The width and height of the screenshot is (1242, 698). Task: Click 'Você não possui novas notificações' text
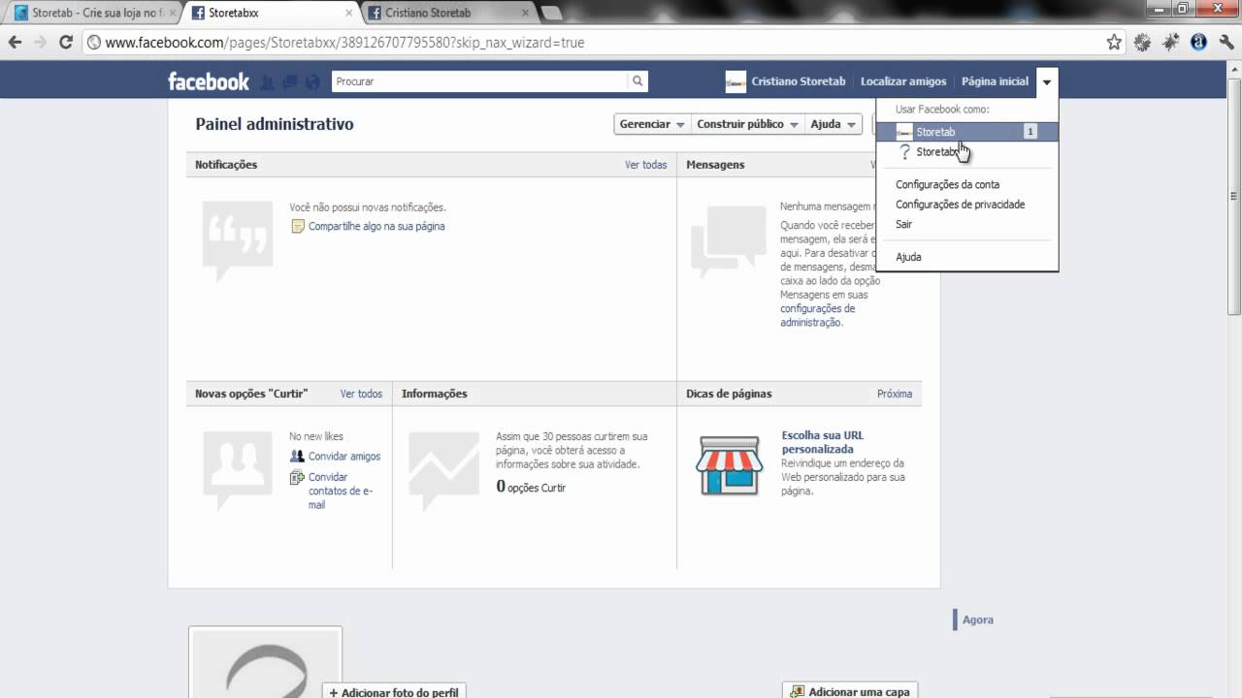[x=368, y=207]
